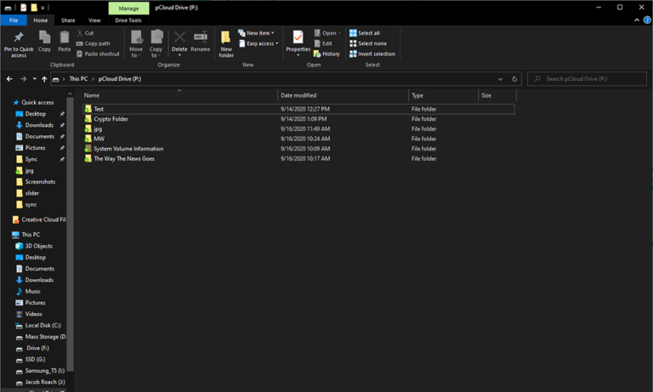Click Pin to Quick access icon

[19, 37]
